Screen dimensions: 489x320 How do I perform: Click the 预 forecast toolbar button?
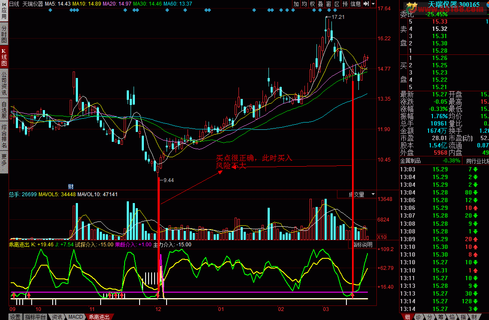[x=345, y=4]
